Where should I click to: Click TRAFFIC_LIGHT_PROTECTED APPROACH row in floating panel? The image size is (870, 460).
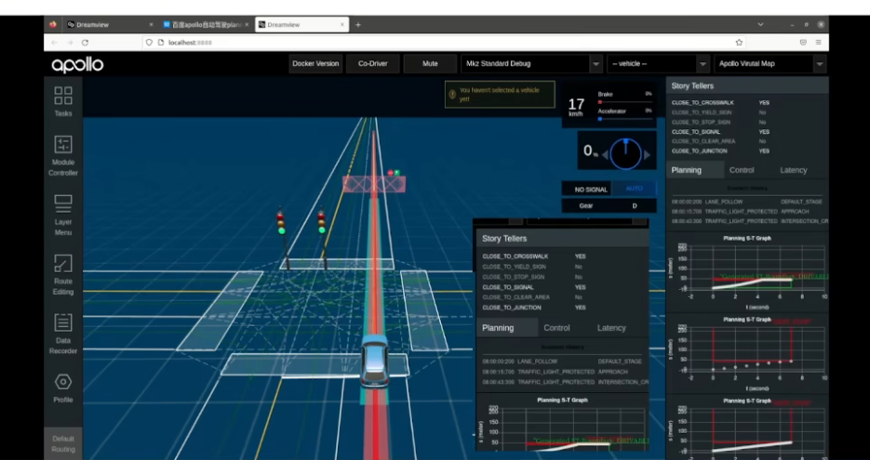tap(562, 372)
